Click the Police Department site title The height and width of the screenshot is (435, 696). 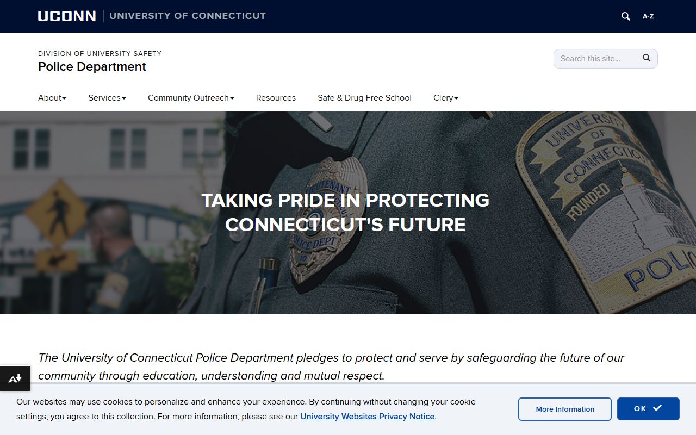92,66
